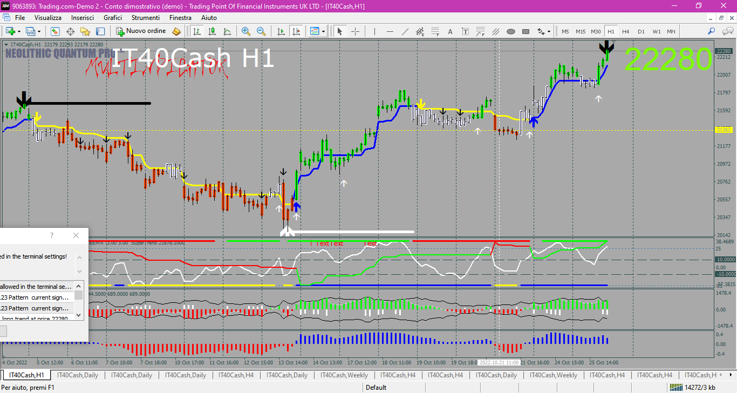Select the crosshair tool
The height and width of the screenshot is (393, 737).
tap(355, 31)
